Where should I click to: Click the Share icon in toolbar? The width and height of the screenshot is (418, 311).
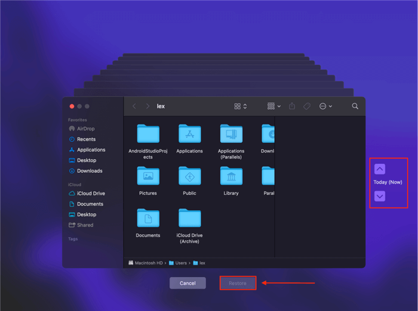click(292, 106)
